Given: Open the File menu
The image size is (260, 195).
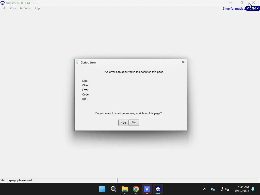Looking at the screenshot, I should tap(4, 8).
